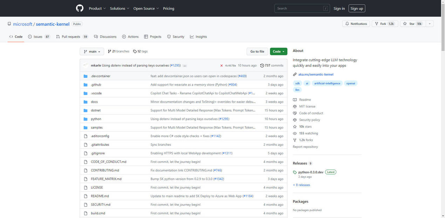Click the Sign in link

coord(339,8)
